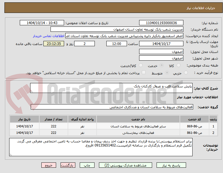Click the واحد اندازه گیری column header
223x173 pixels.
pos(82,119)
